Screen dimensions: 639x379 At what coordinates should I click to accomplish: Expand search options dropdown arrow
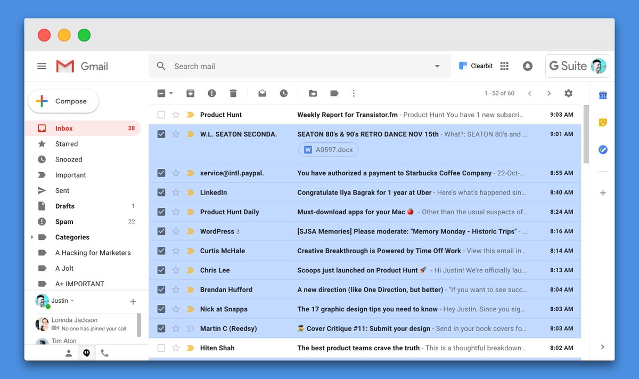(x=437, y=66)
